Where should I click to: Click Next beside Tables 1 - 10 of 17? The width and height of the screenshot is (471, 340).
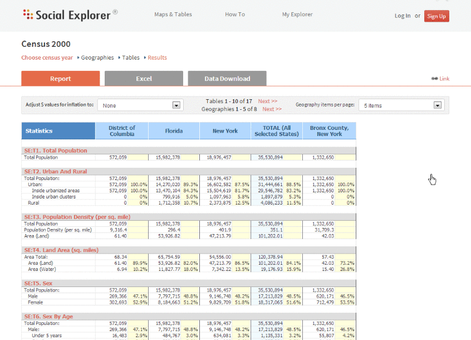pos(268,101)
